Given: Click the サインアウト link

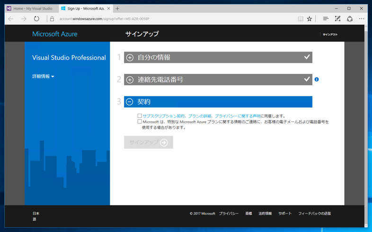Looking at the screenshot, I should (330, 35).
